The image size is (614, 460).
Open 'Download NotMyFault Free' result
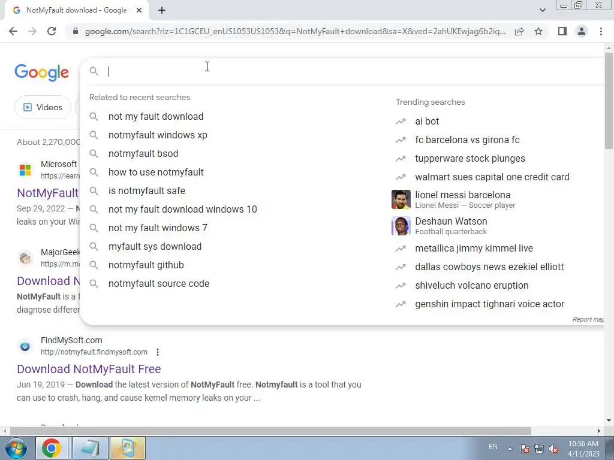(x=89, y=369)
